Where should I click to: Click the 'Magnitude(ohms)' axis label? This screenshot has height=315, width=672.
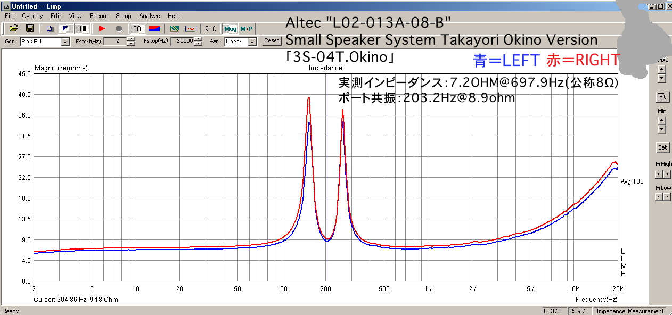[61, 68]
